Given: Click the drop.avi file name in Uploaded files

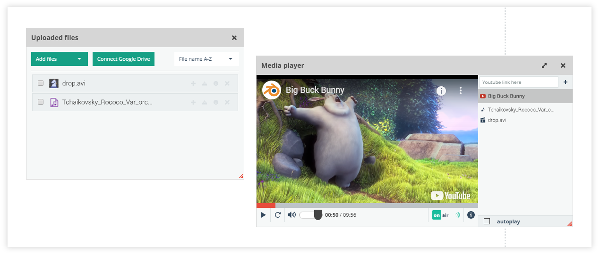Looking at the screenshot, I should pos(74,83).
